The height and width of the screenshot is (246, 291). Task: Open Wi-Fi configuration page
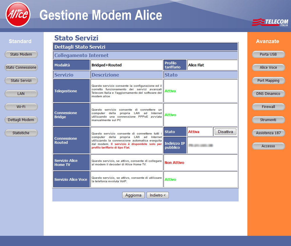coord(21,107)
